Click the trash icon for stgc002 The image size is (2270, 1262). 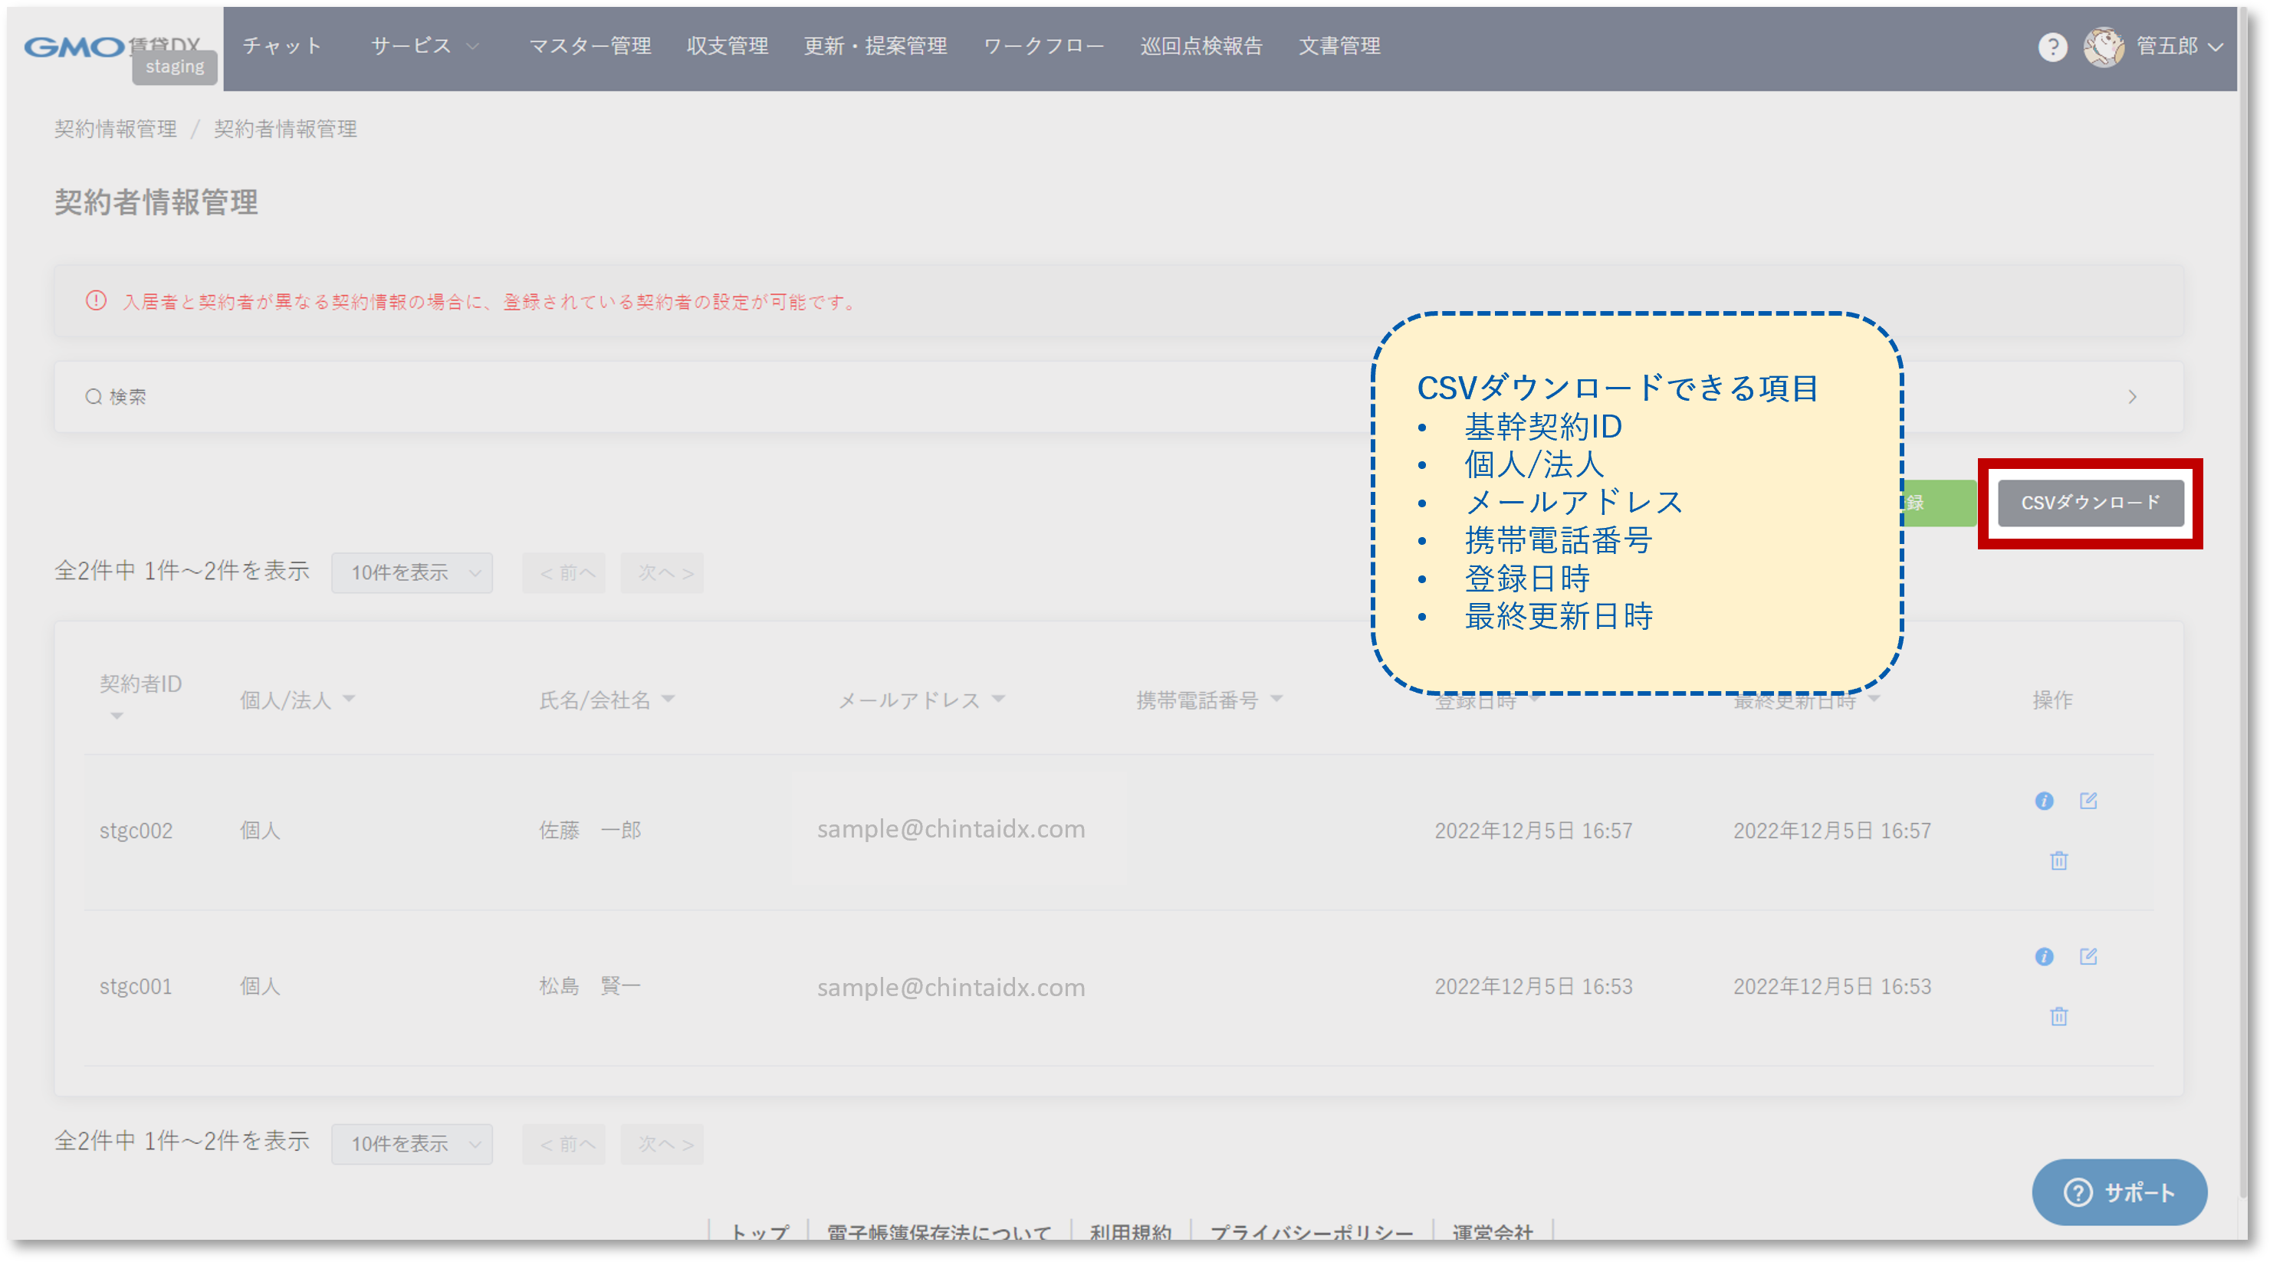(x=2058, y=860)
